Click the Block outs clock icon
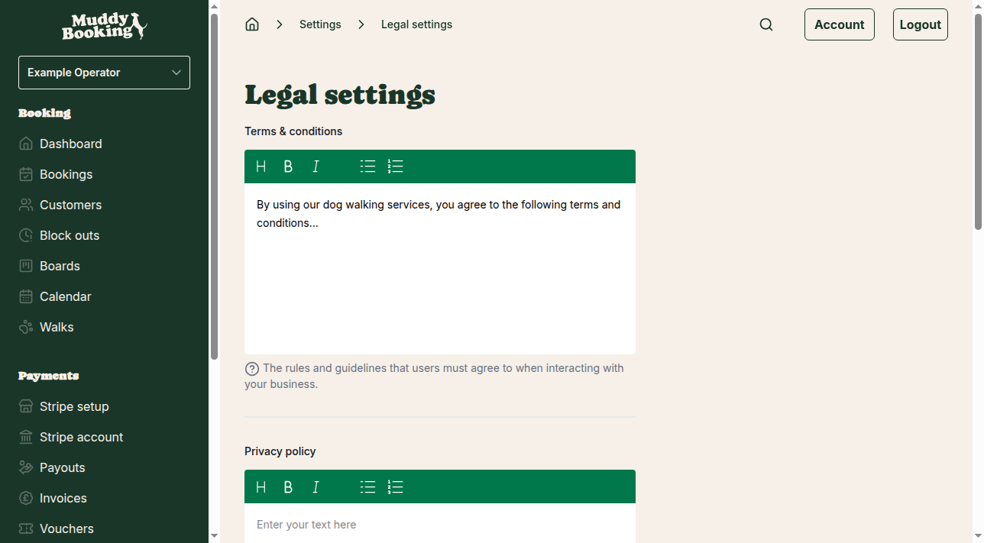The image size is (984, 543). (x=25, y=235)
